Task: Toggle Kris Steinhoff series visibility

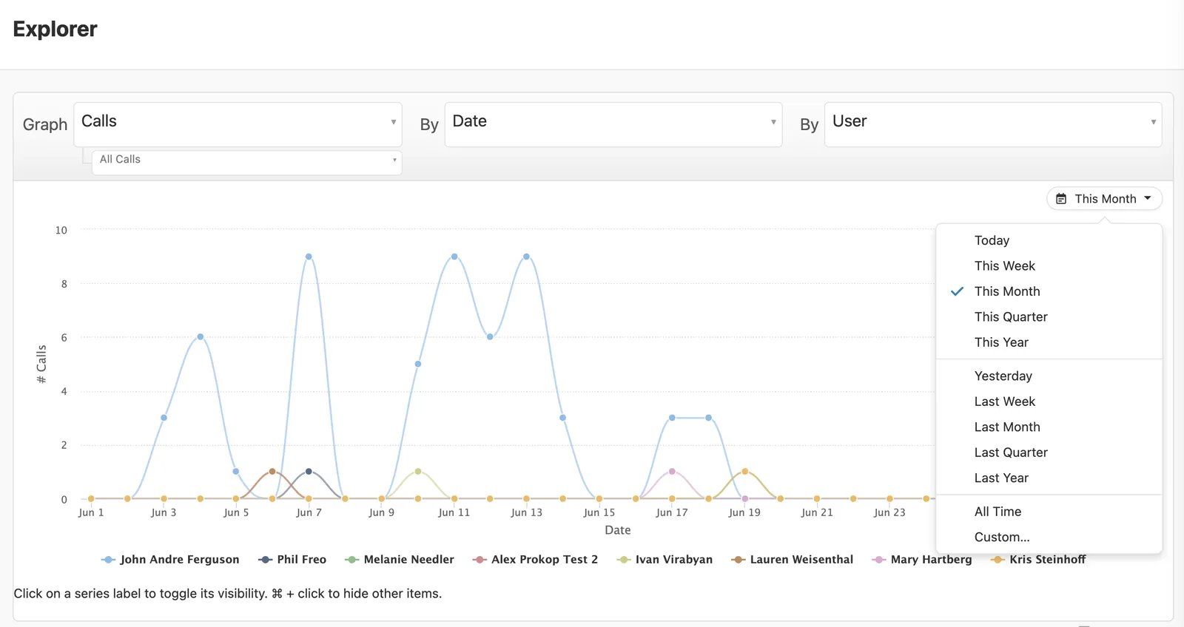Action: [1038, 560]
